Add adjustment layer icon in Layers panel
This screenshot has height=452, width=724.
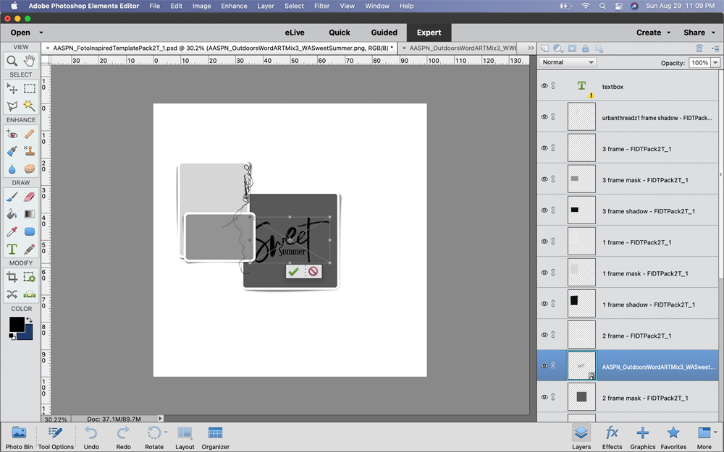tap(558, 48)
